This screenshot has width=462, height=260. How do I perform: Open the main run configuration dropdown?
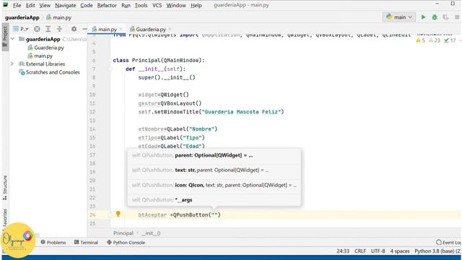(x=399, y=17)
